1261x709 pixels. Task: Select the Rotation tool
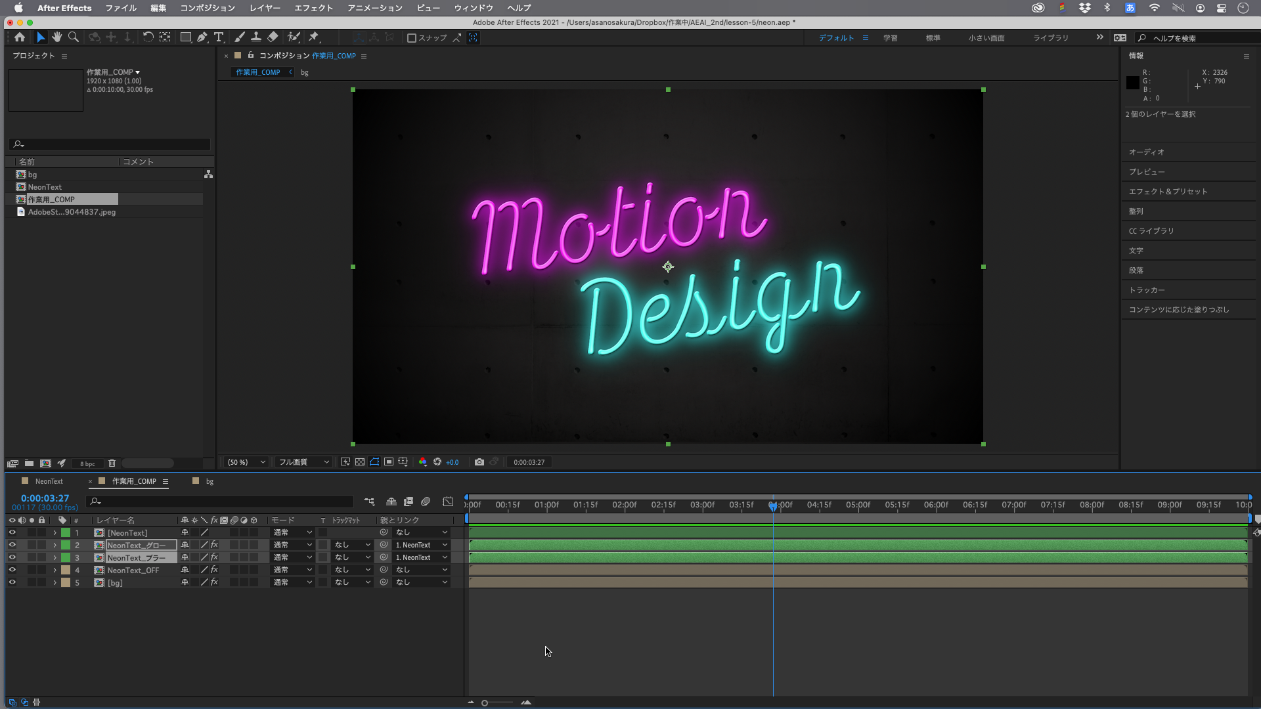click(x=148, y=37)
